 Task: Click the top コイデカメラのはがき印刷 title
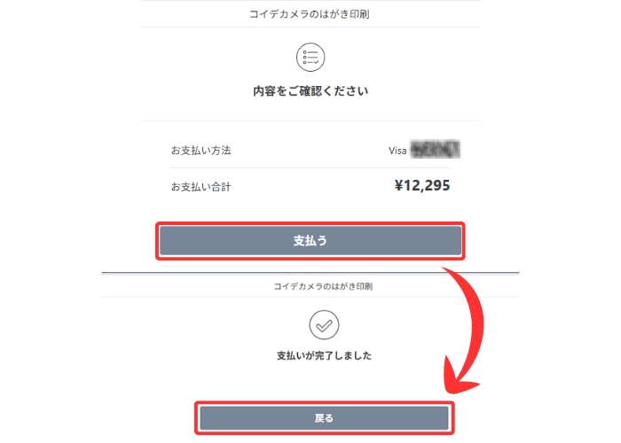tap(310, 14)
